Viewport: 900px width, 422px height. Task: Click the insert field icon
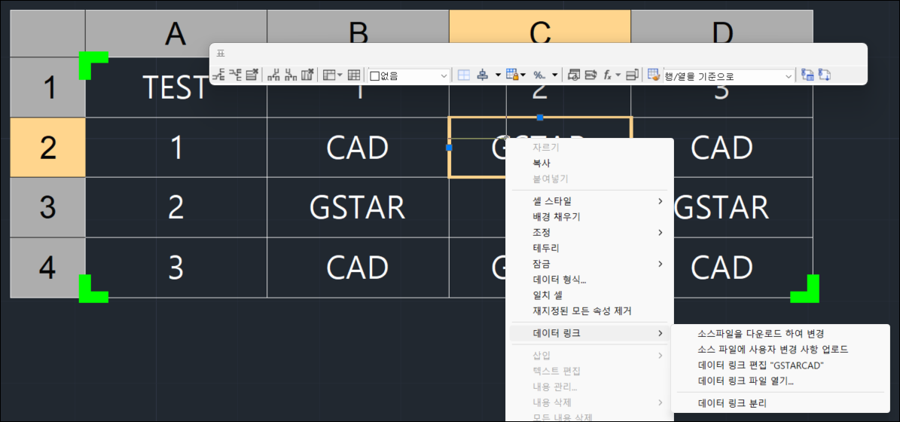point(590,75)
